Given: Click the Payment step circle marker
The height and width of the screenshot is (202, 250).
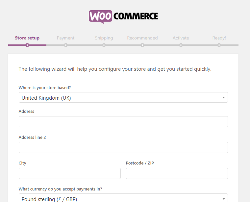Looking at the screenshot, I should [66, 45].
